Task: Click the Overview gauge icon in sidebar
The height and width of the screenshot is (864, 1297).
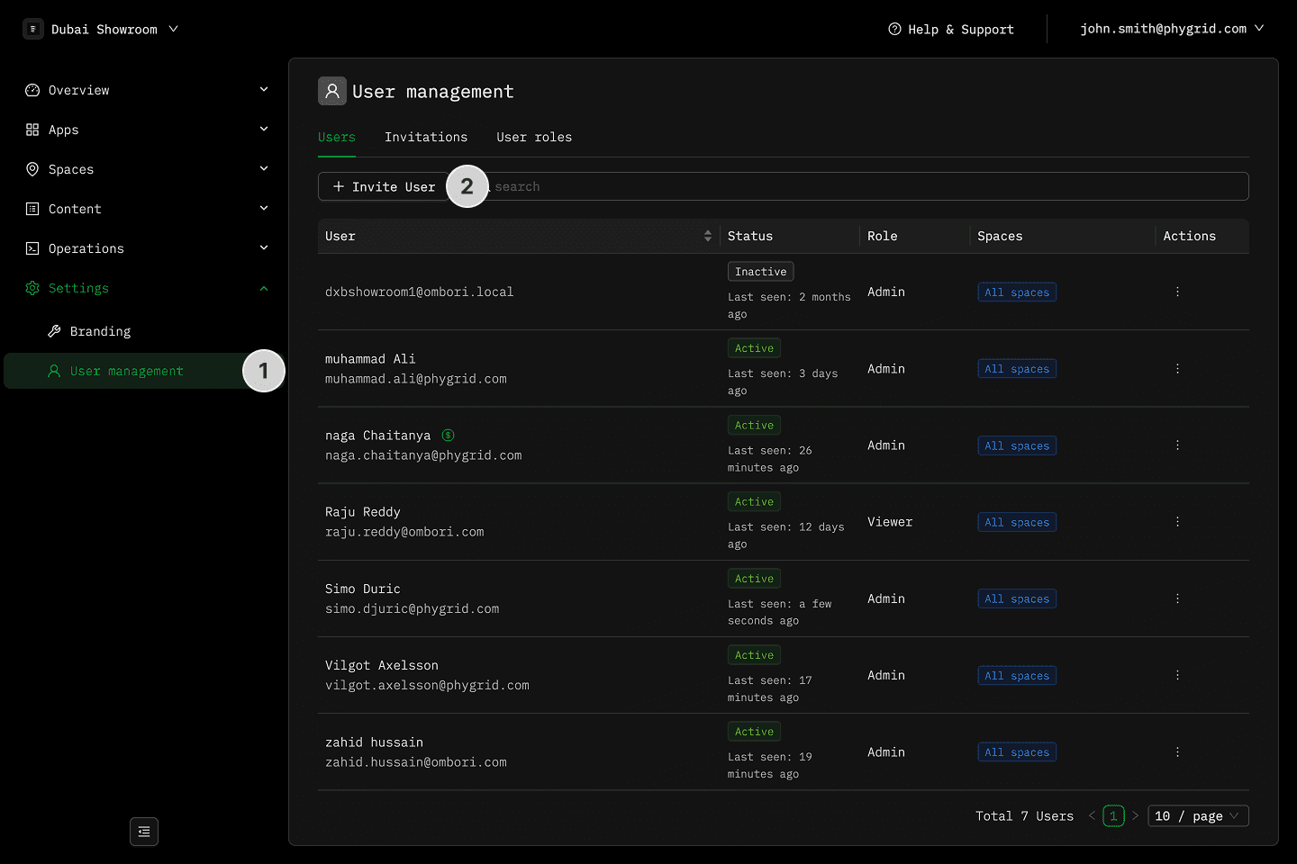Action: click(x=32, y=90)
